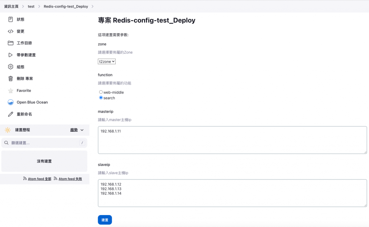Click the 沒有建置 empty message
The width and height of the screenshot is (369, 227).
coord(44,161)
